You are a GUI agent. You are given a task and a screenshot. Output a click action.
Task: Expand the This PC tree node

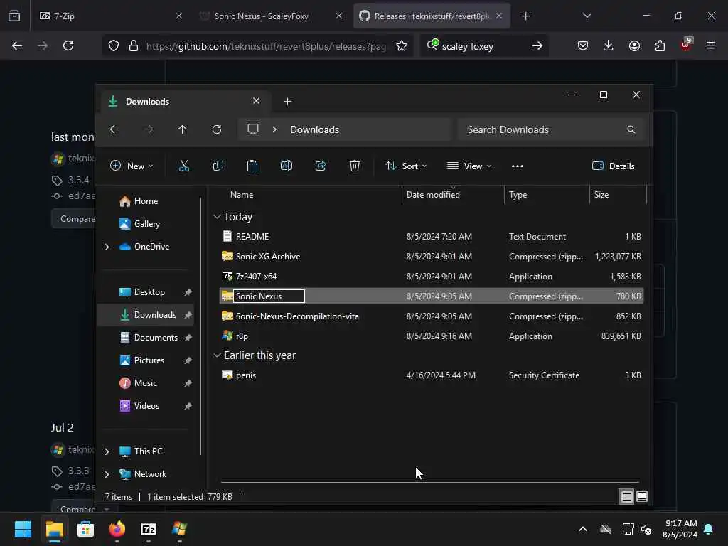pyautogui.click(x=107, y=451)
